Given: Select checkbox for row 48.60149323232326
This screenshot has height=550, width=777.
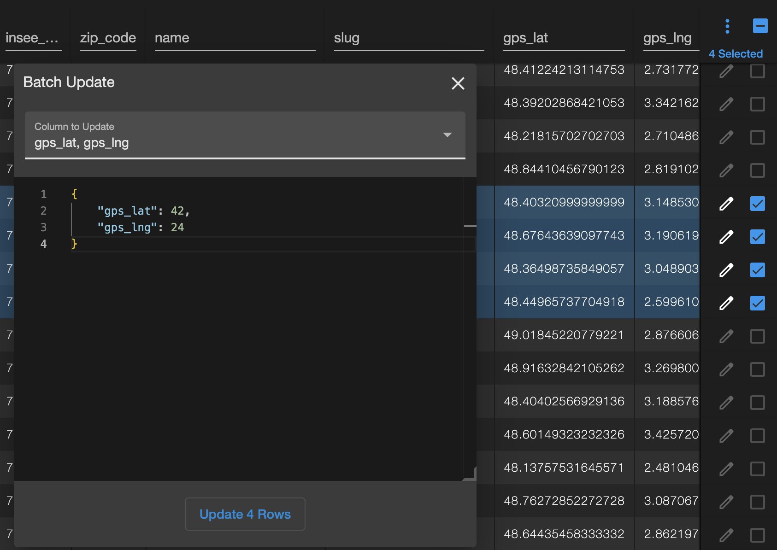Looking at the screenshot, I should coord(758,436).
